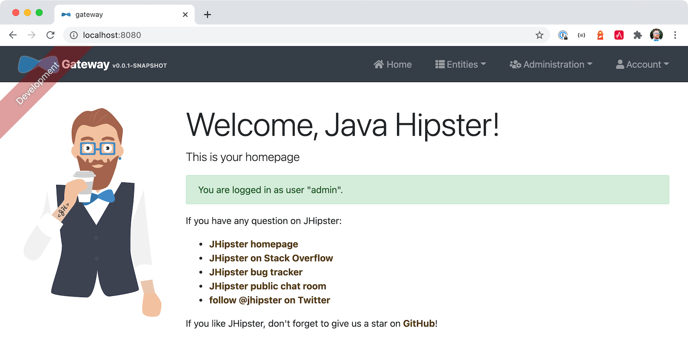Go to Home in the navbar
This screenshot has height=346, width=688.
pyautogui.click(x=393, y=64)
